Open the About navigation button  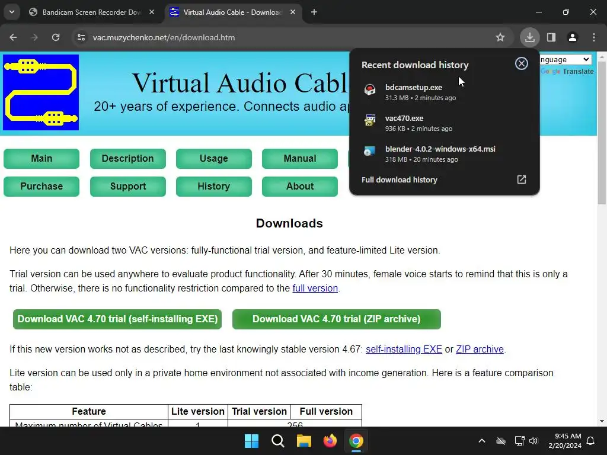coord(299,187)
